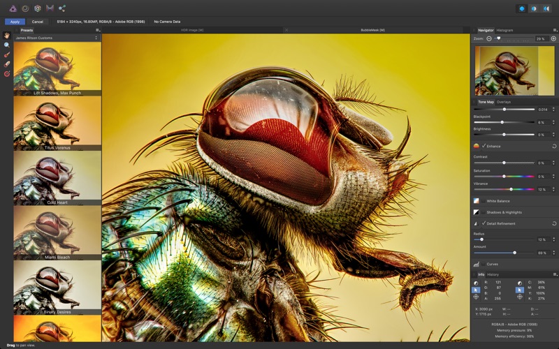Open the Develop persona

38,8
